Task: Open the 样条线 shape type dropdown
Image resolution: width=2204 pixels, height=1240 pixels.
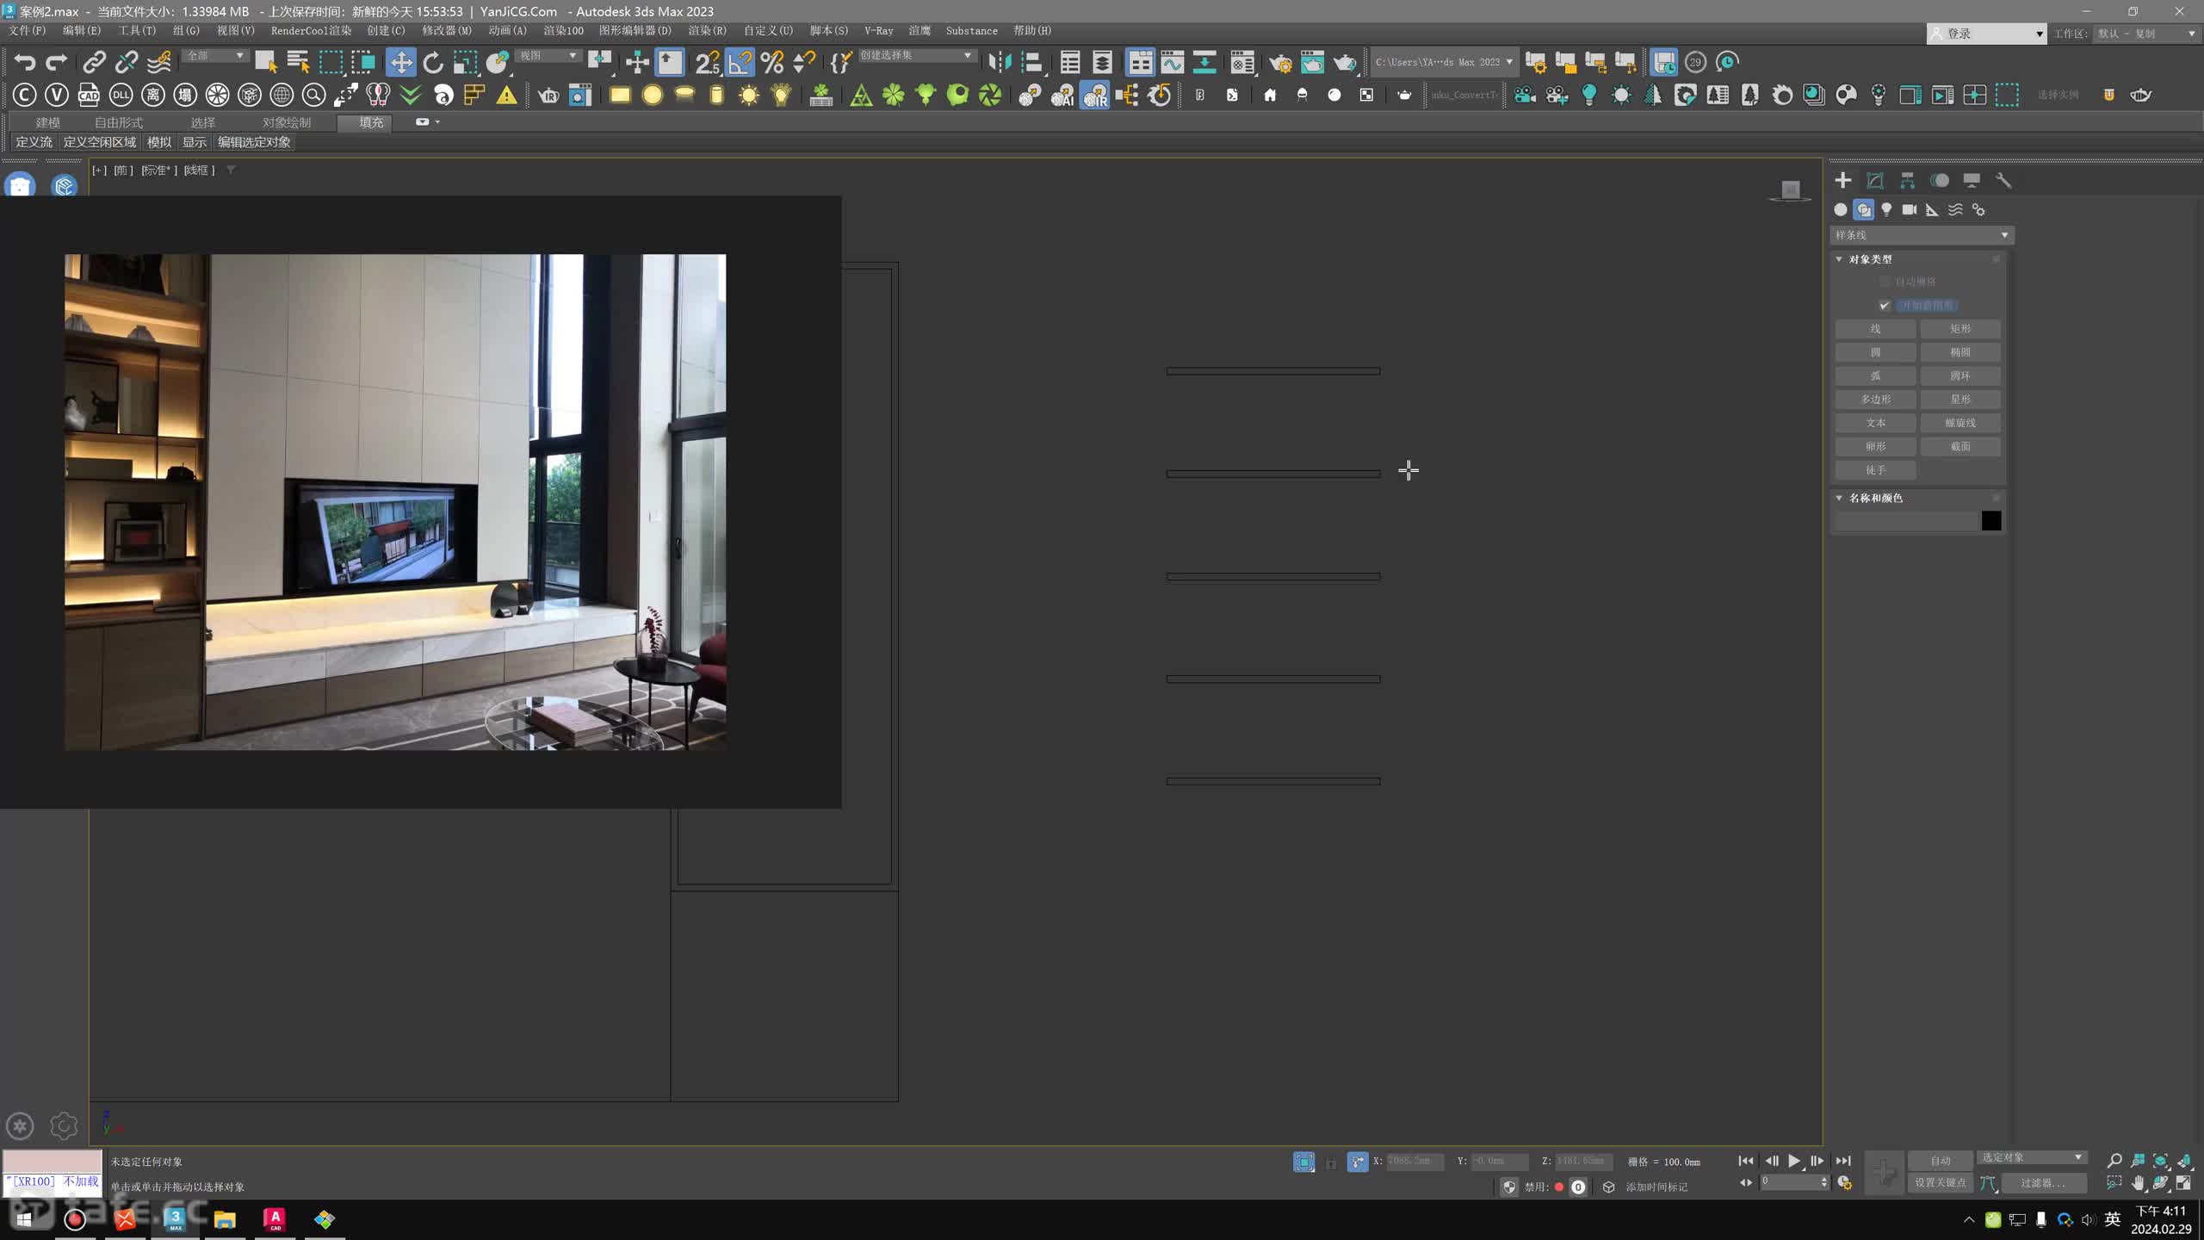Action: 1922,235
